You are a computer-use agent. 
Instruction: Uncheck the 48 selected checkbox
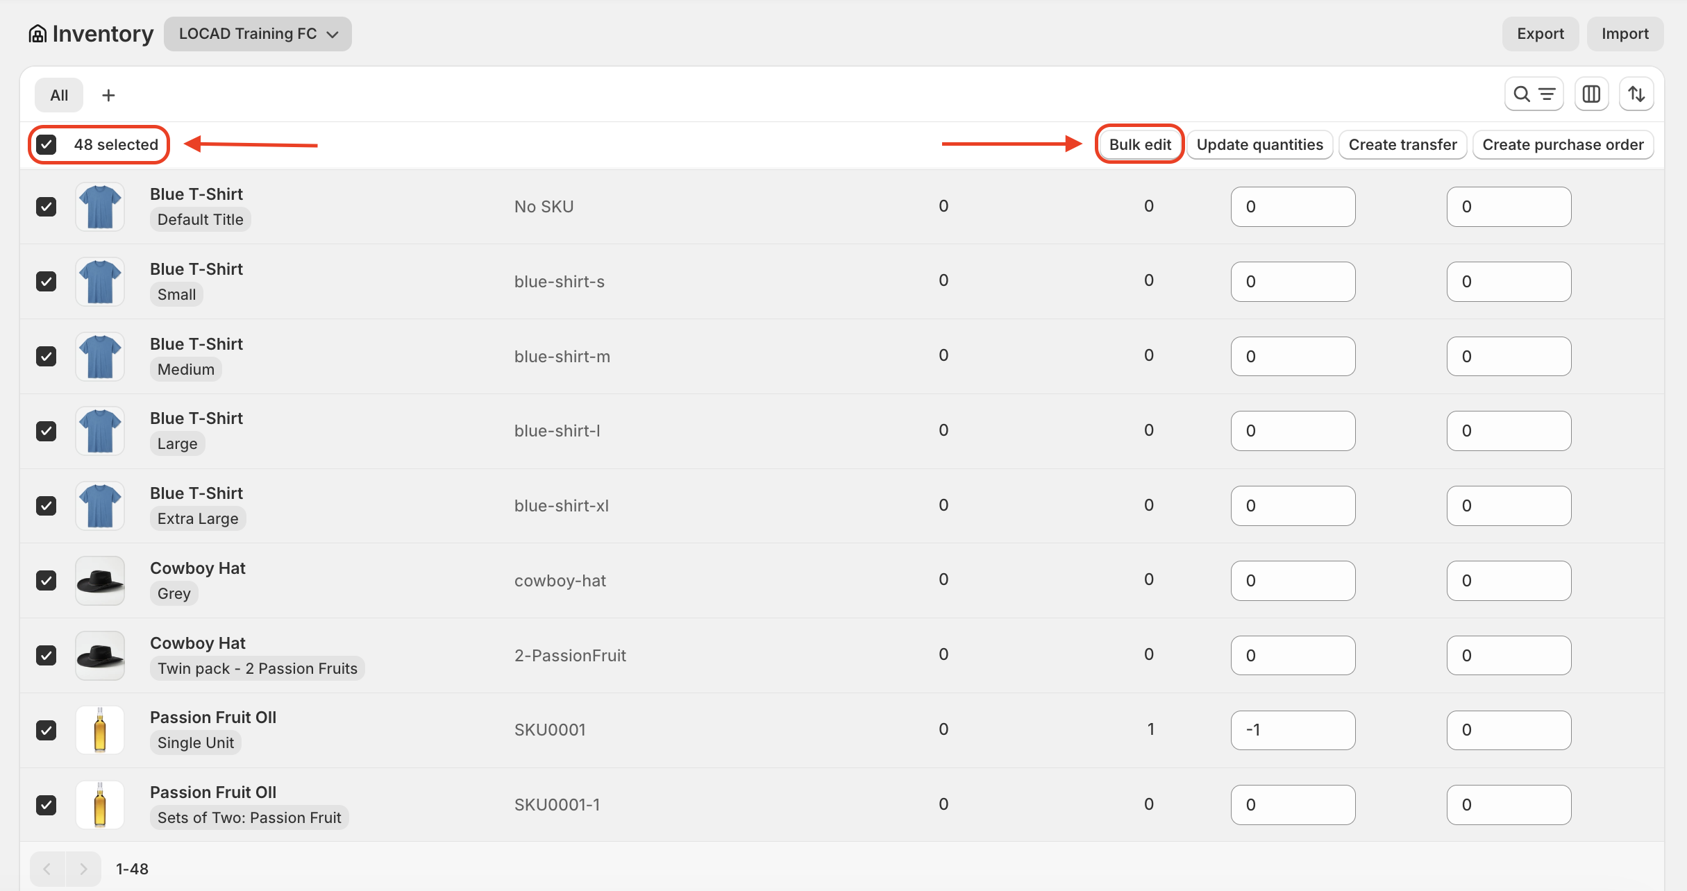[x=47, y=144]
